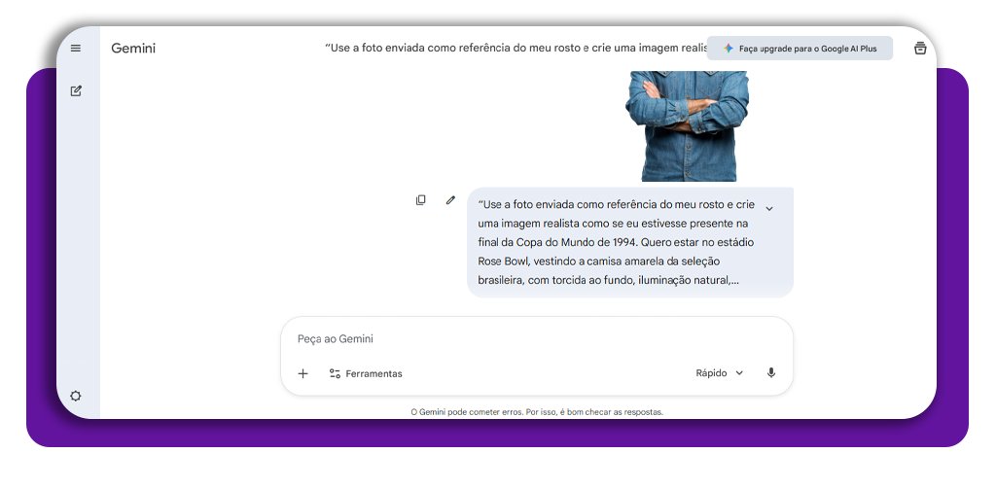
Task: Open the uploaded denim shirt photo
Action: (688, 126)
